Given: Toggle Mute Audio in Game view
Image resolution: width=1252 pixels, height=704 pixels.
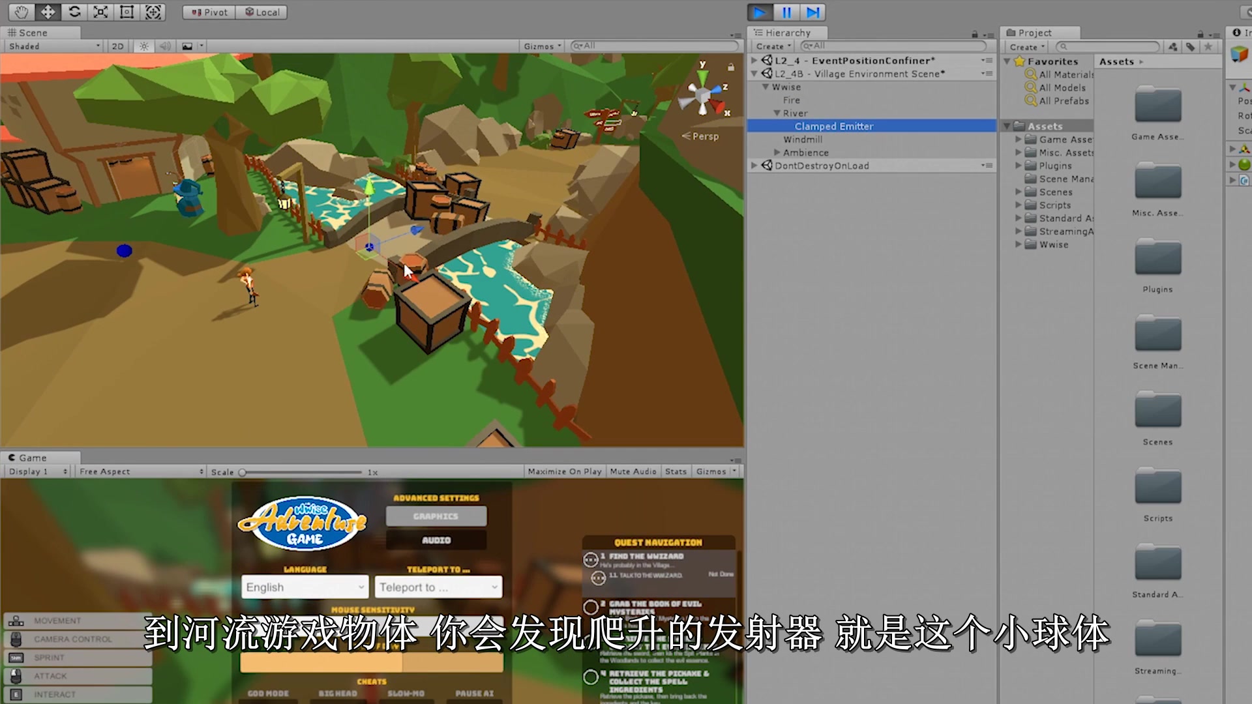Looking at the screenshot, I should point(633,471).
